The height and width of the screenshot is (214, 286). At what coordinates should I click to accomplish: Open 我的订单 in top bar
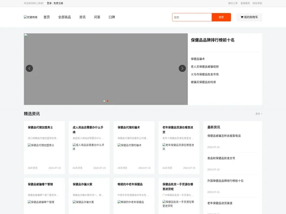point(233,3)
